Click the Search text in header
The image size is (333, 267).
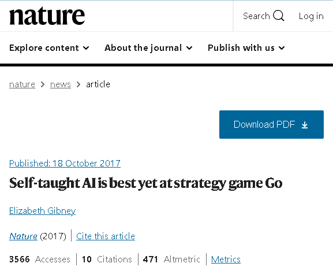256,16
